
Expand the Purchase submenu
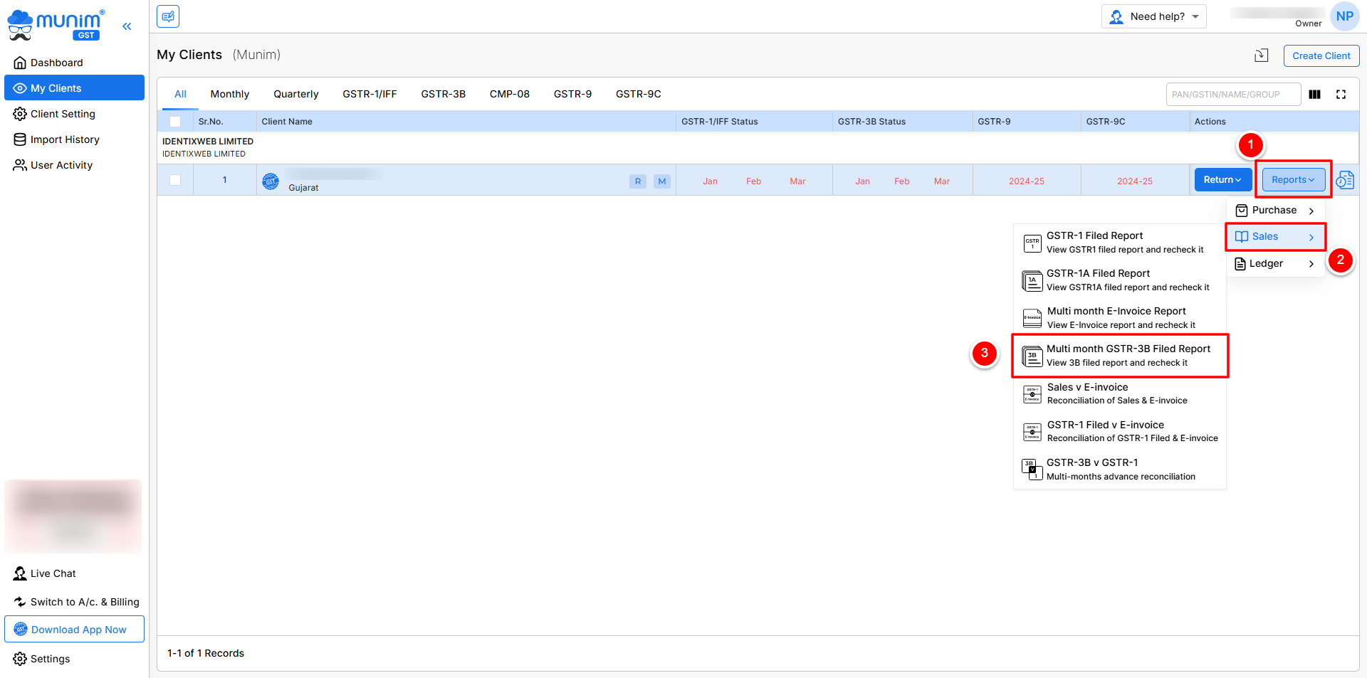click(1274, 211)
